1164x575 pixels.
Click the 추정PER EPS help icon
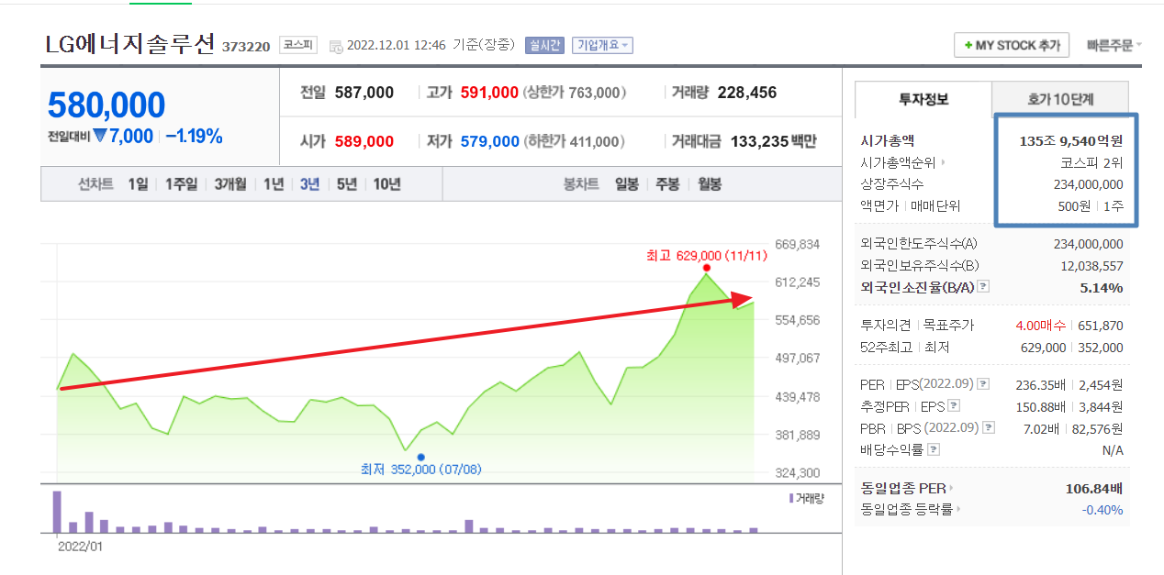click(x=953, y=404)
